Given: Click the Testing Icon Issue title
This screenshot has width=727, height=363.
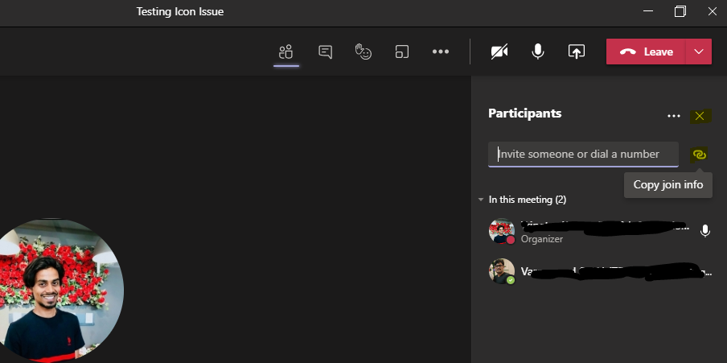Looking at the screenshot, I should [180, 12].
